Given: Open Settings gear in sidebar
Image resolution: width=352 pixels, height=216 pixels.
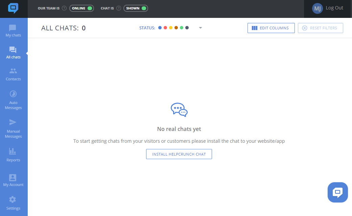Looking at the screenshot, I should 13,203.
